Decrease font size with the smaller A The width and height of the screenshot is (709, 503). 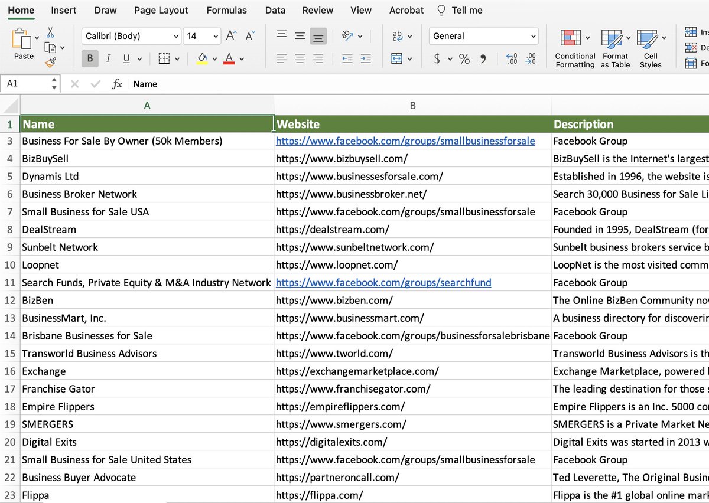(x=250, y=36)
